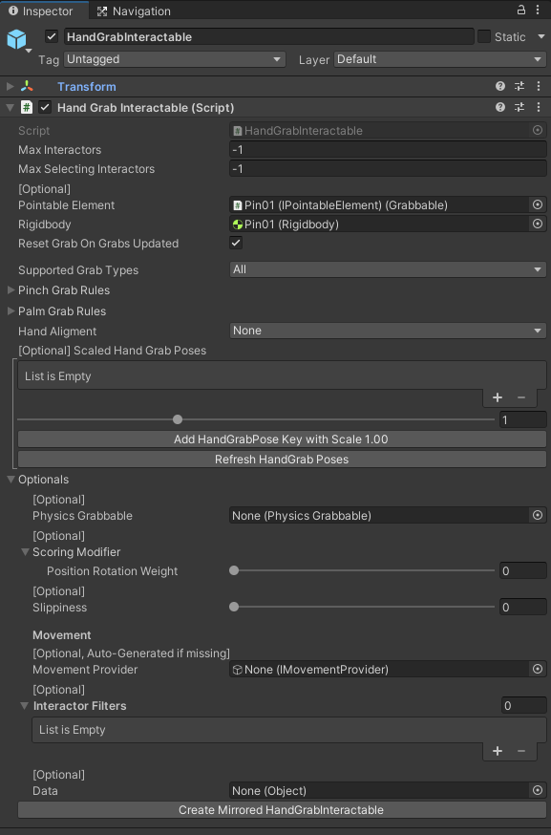Click the GameObject name field
This screenshot has width=551, height=835.
pos(269,36)
